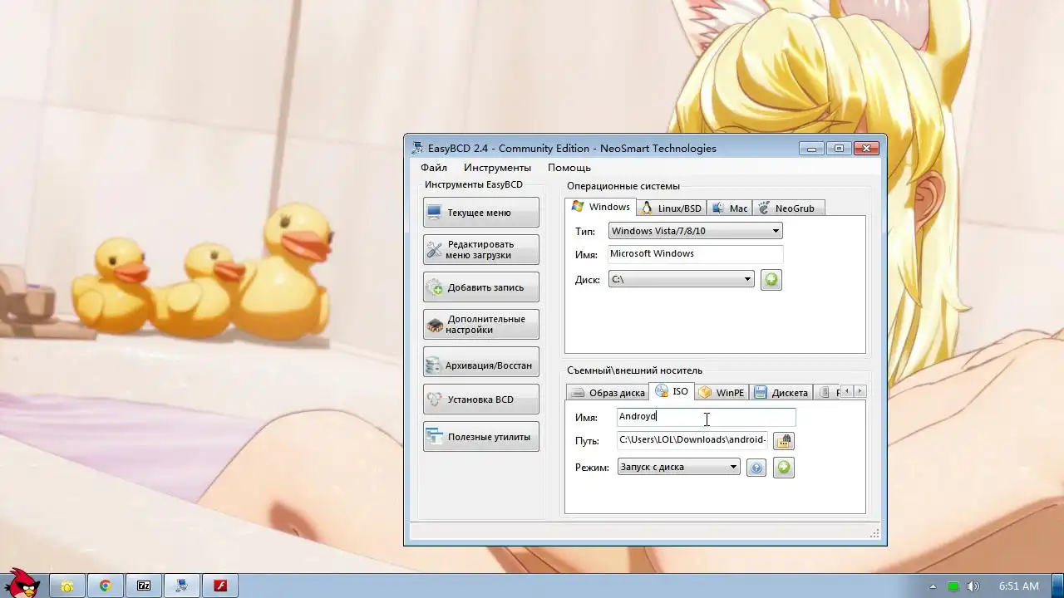The width and height of the screenshot is (1064, 598).
Task: Open Редактировать меню загрузки section
Action: pyautogui.click(x=480, y=250)
